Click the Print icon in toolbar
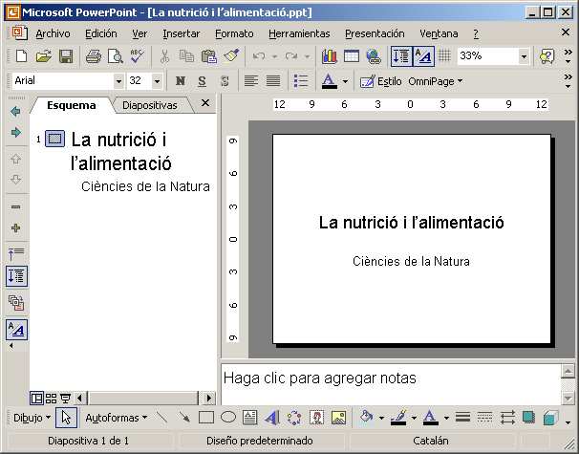579x454 pixels. coord(94,56)
